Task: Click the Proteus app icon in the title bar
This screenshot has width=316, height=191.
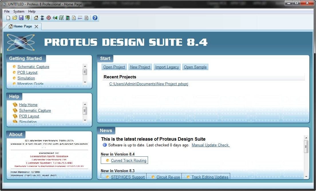Action: pyautogui.click(x=4, y=4)
